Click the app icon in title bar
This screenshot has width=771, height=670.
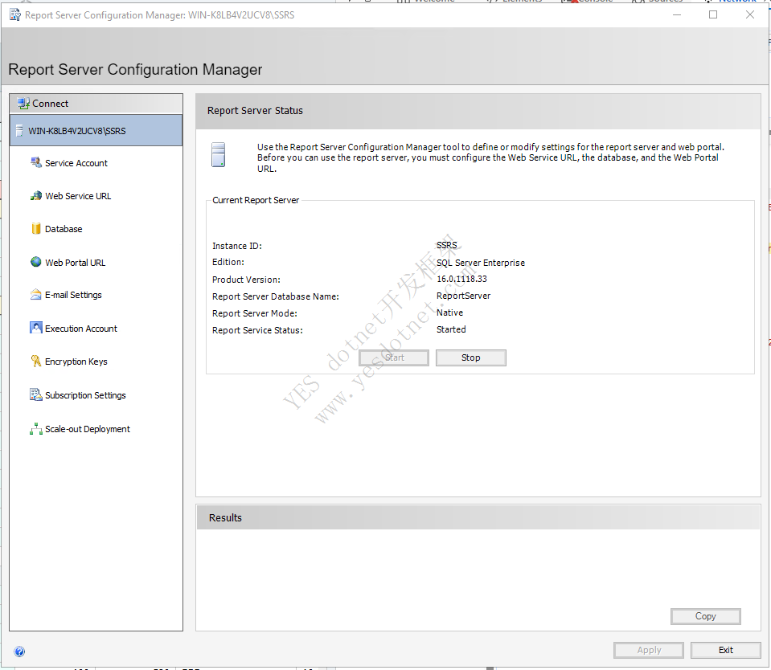click(14, 14)
